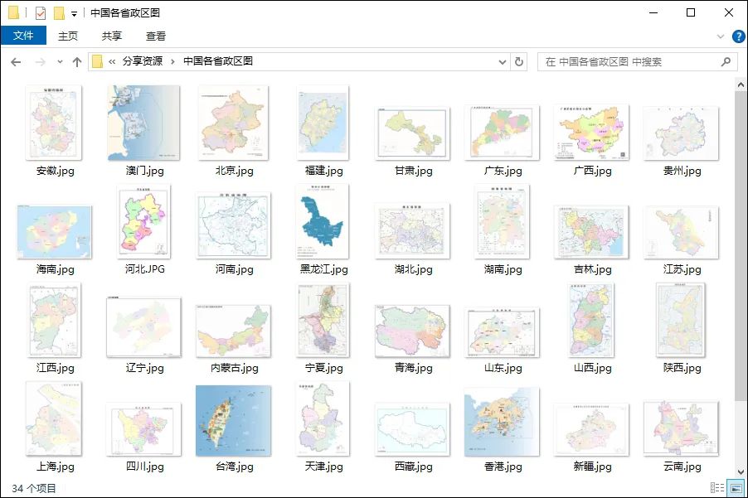Select the 海南.jpg thumbnail

54,232
